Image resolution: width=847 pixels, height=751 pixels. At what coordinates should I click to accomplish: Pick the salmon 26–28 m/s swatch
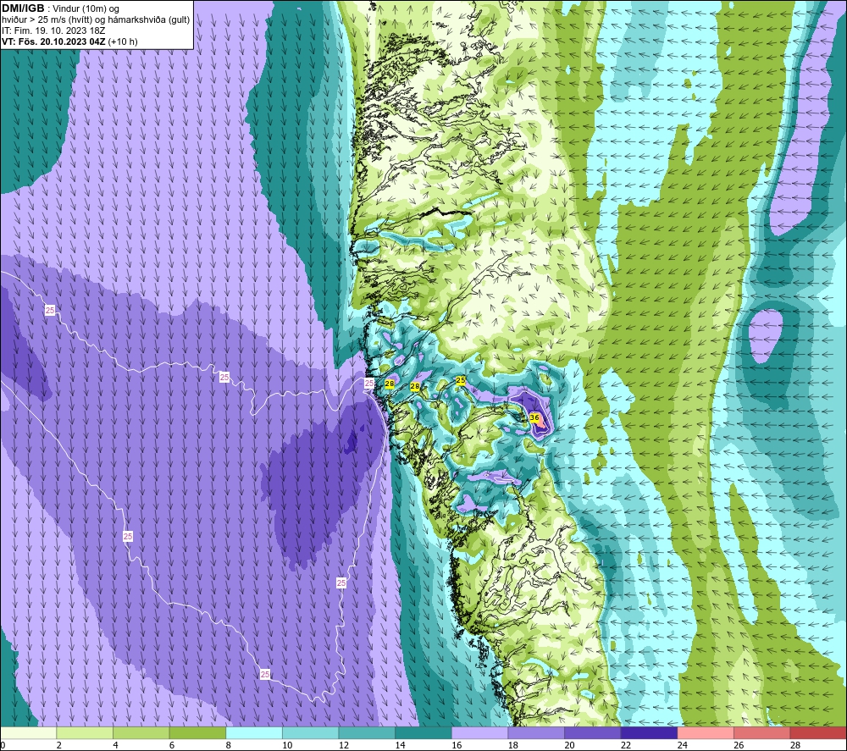click(x=761, y=733)
